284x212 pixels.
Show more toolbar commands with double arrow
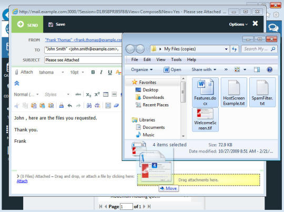click(x=226, y=69)
